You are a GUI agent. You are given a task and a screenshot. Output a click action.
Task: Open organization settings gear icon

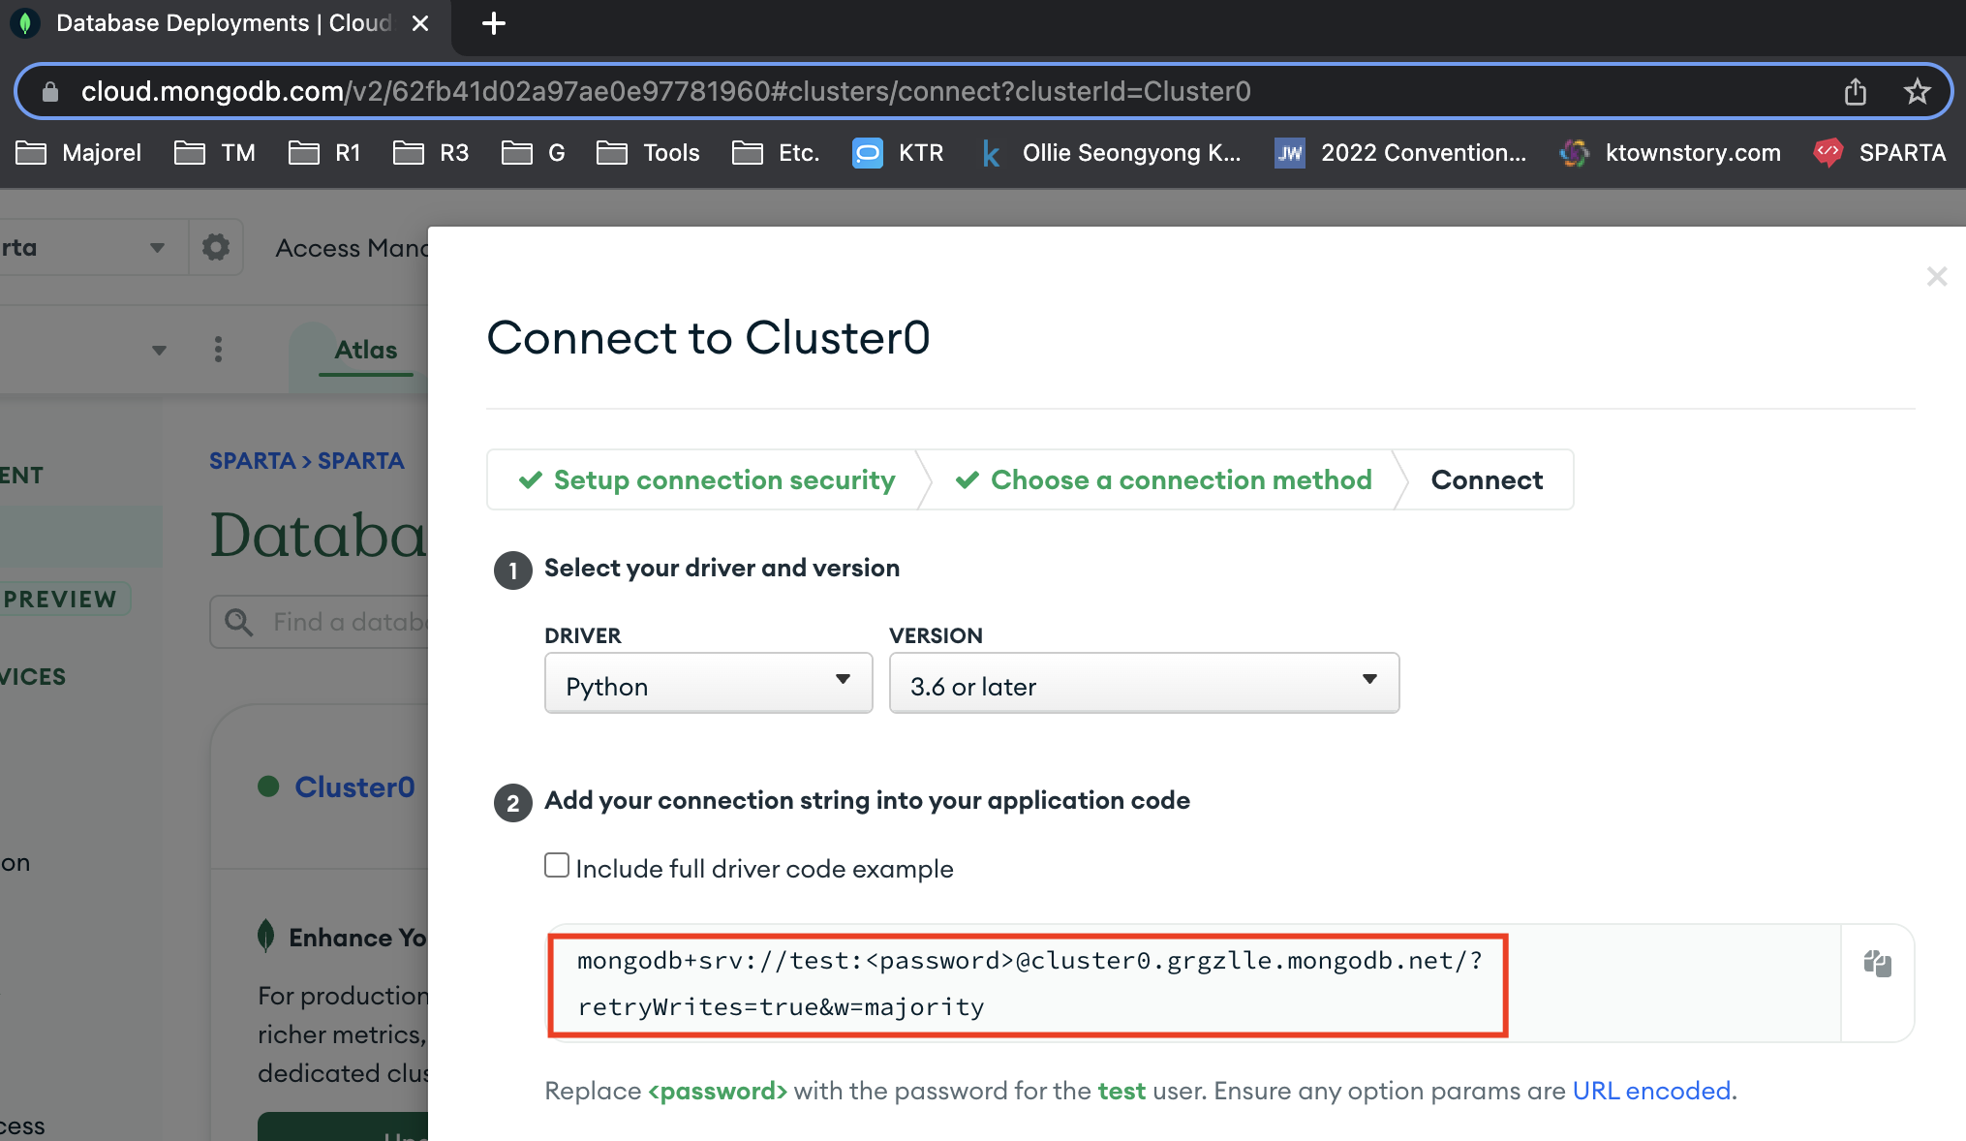216,247
